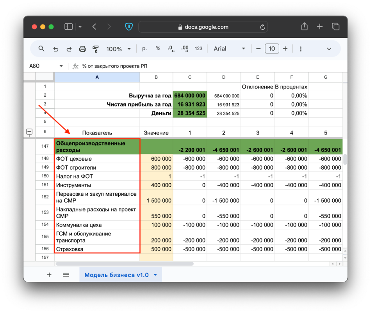Activate the paint format tool
Screen dimensions: 371x313
coord(96,49)
